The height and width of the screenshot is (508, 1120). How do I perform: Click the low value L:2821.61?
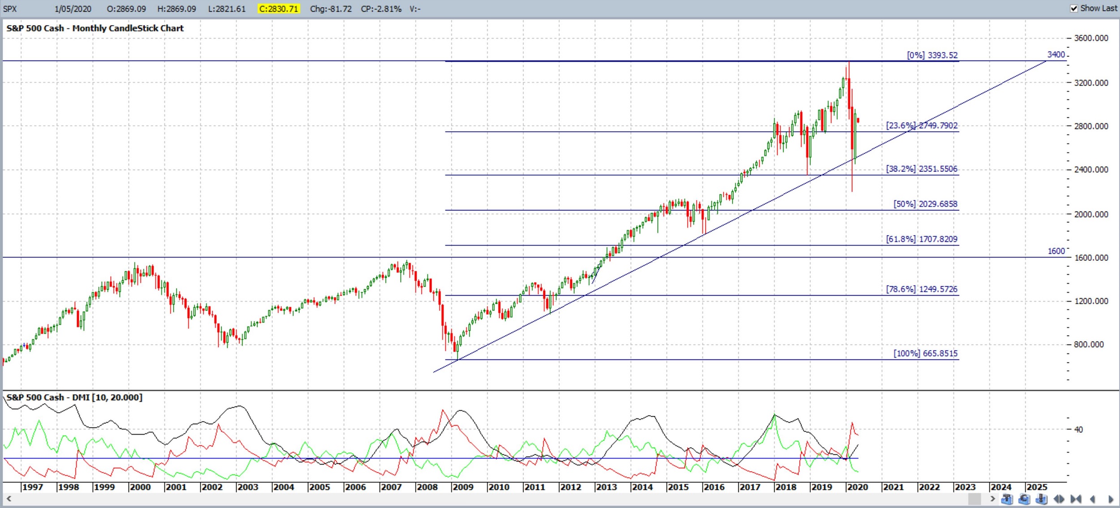click(227, 9)
